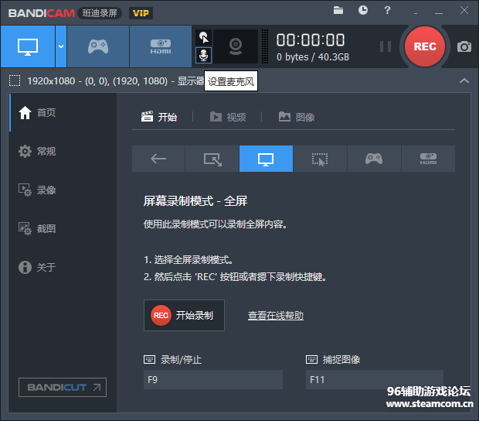Click the 录制/停止 hotkey field showing F9

point(212,379)
